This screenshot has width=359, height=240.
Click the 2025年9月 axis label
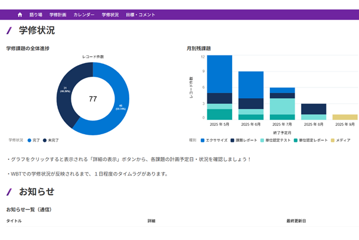click(x=345, y=125)
